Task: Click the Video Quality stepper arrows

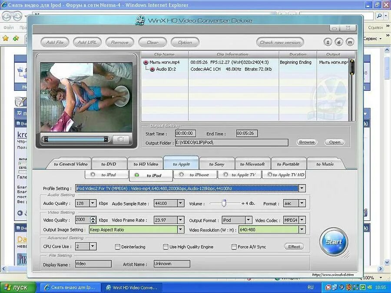Action: 93,220
